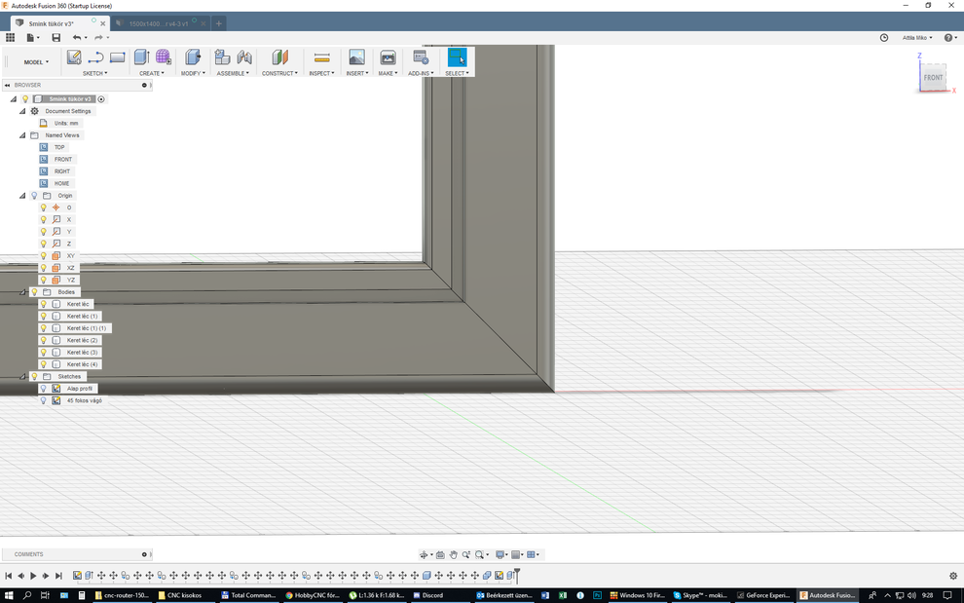Viewport: 964px width, 603px height.
Task: Play the timeline
Action: click(x=33, y=576)
